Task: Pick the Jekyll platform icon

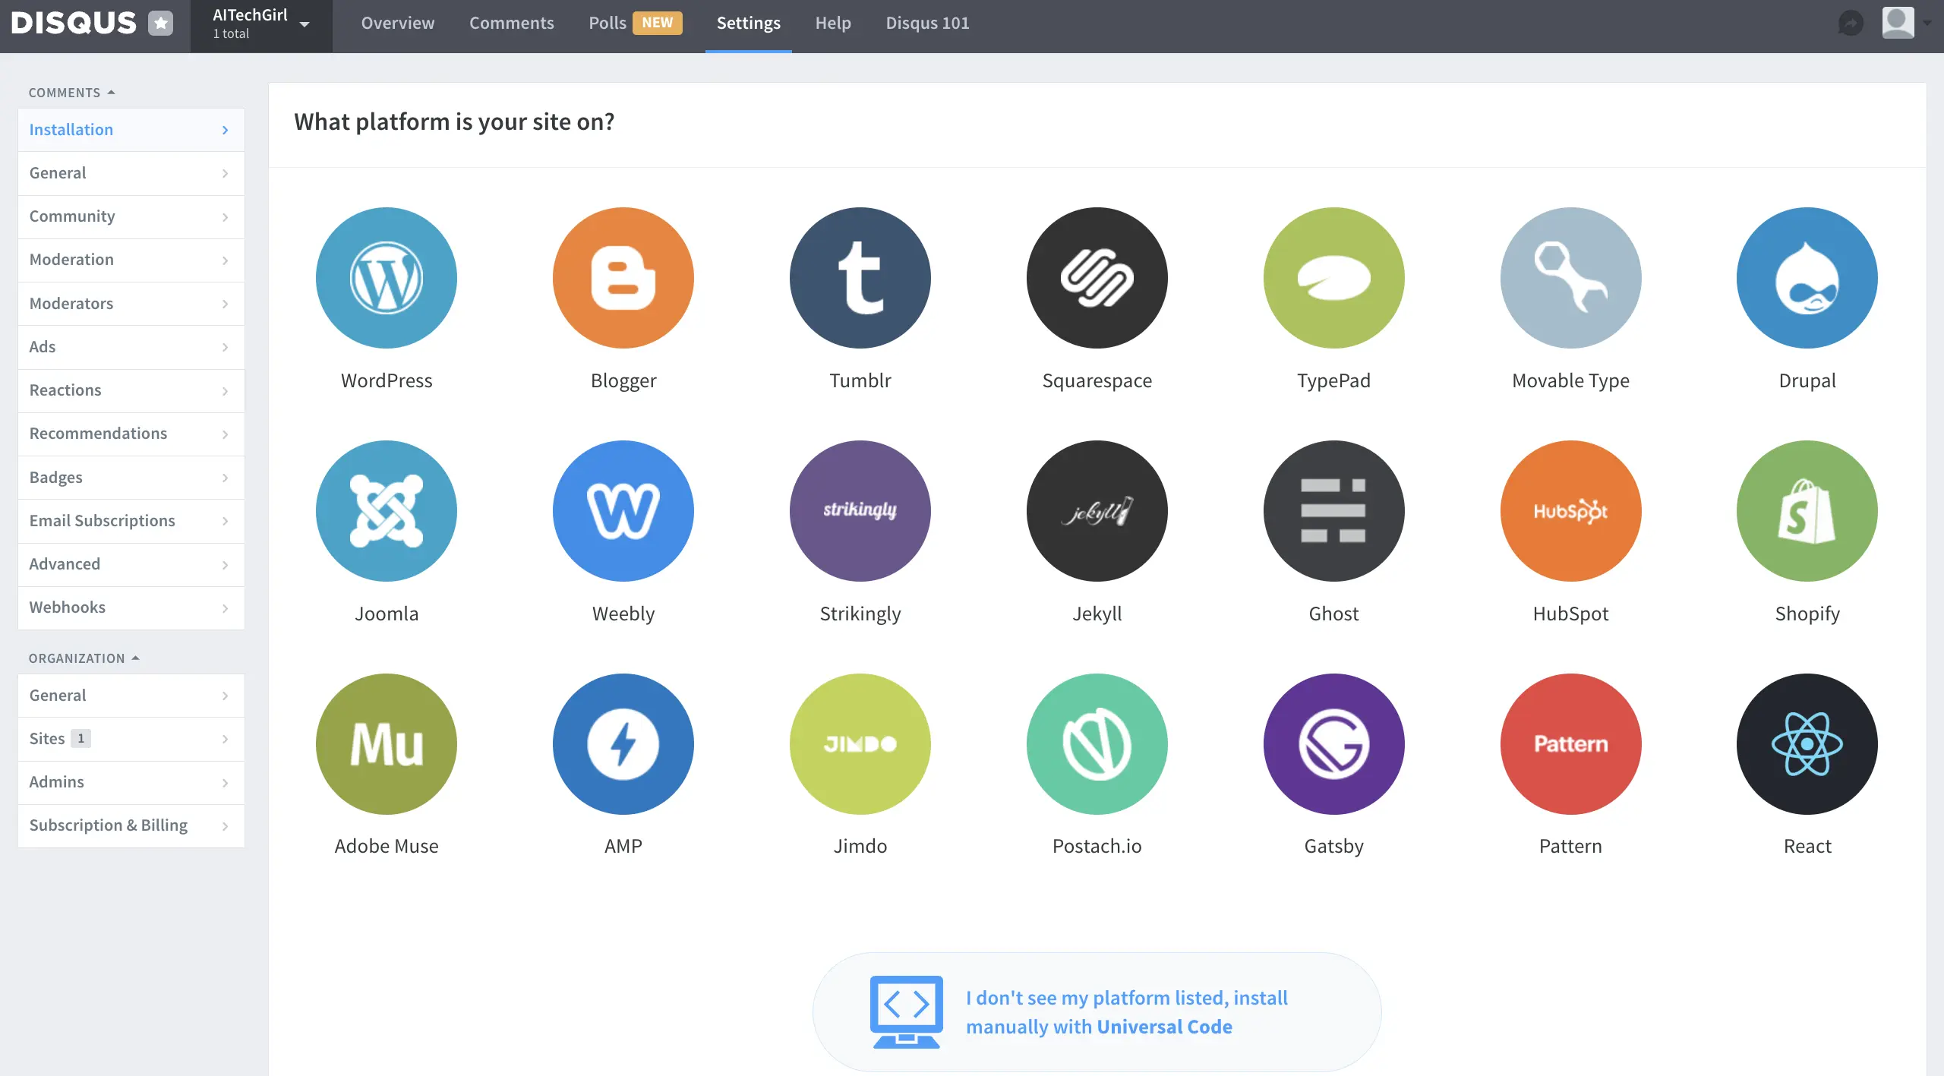Action: click(1097, 511)
